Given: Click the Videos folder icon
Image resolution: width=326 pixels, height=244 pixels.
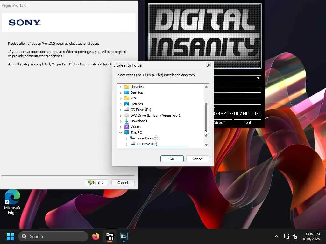Looking at the screenshot, I should pos(127,127).
